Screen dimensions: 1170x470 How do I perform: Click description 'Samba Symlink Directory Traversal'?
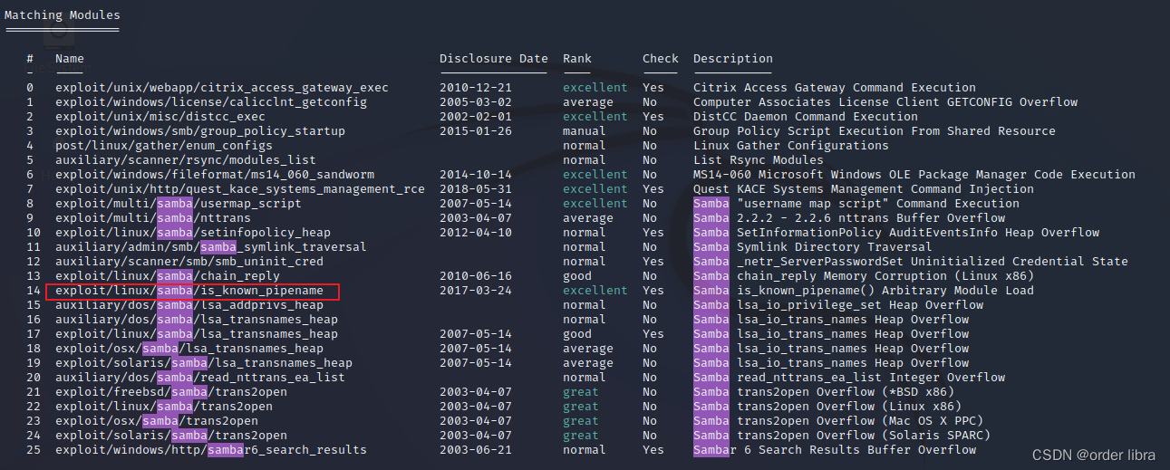click(813, 247)
